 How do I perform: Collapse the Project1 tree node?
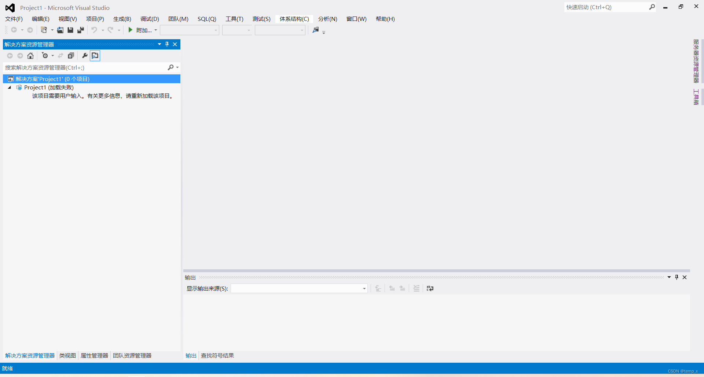point(10,88)
